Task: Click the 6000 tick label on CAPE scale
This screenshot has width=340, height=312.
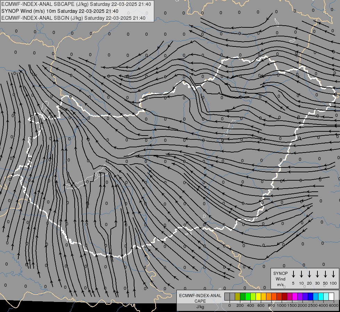Action: pyautogui.click(x=334, y=305)
